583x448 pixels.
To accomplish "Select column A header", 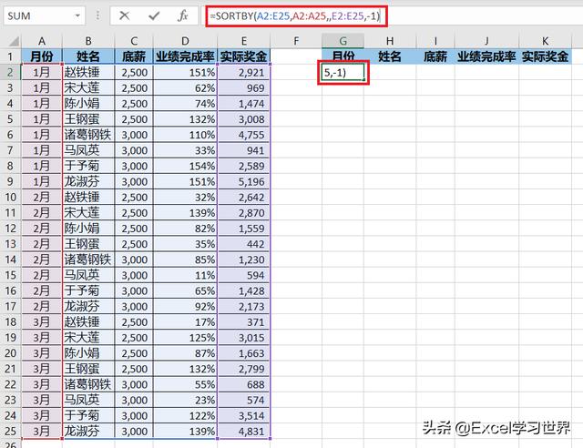I will coord(42,41).
